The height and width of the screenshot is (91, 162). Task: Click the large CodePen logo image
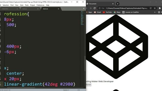pyautogui.click(x=117, y=47)
